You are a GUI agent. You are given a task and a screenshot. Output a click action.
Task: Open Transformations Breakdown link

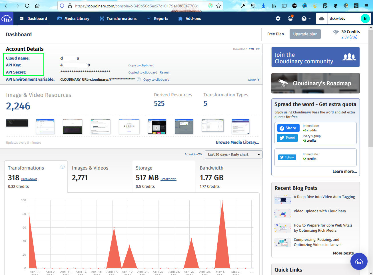tap(29, 179)
